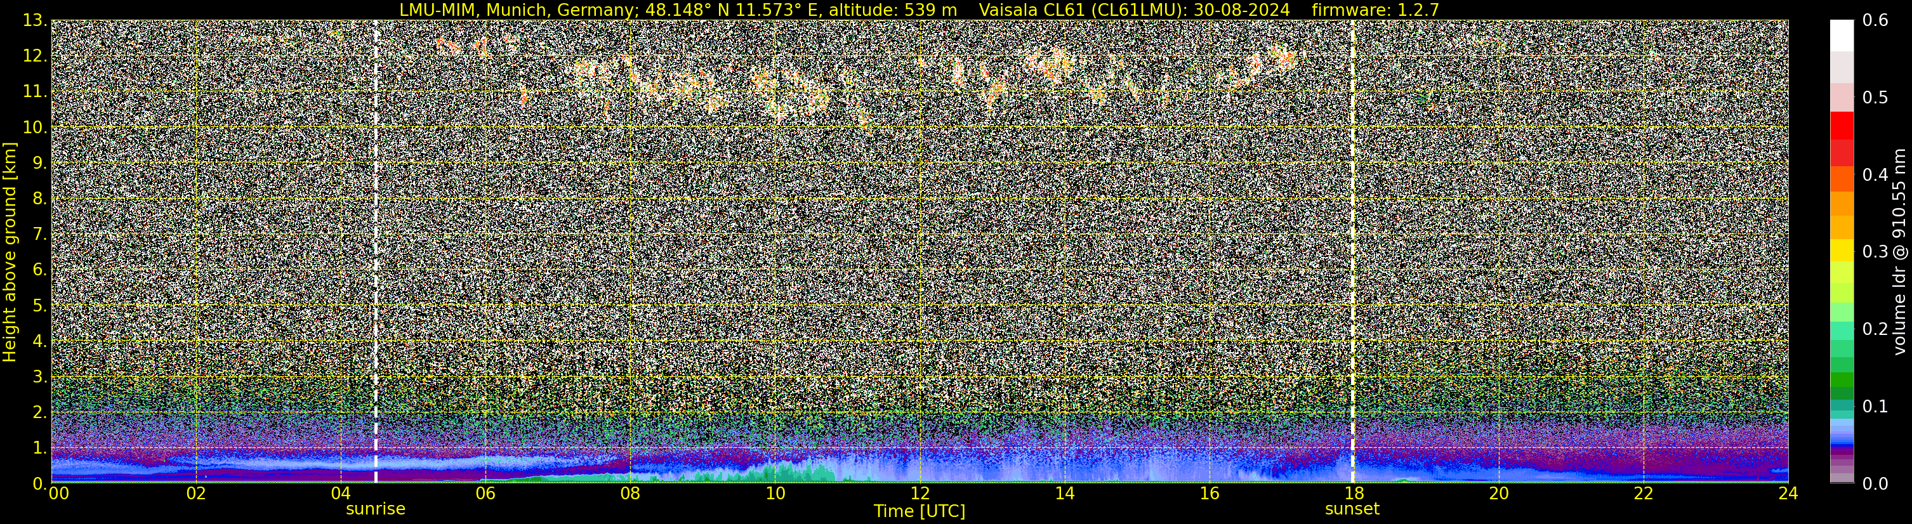Click the 'volume ldr @ 910.55 nm' colorbar label
Screen dimensions: 1912x524
coord(1900,252)
